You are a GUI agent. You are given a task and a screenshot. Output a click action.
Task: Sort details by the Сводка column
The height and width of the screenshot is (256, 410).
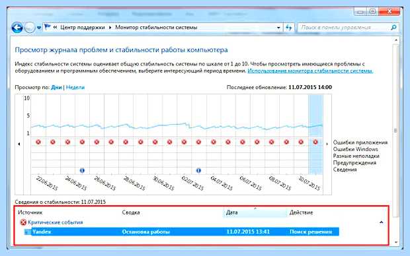pos(131,212)
